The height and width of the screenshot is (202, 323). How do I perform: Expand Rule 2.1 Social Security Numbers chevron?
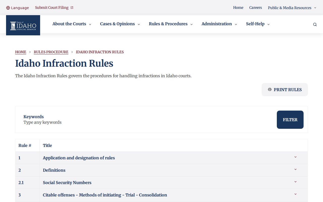[x=295, y=182]
